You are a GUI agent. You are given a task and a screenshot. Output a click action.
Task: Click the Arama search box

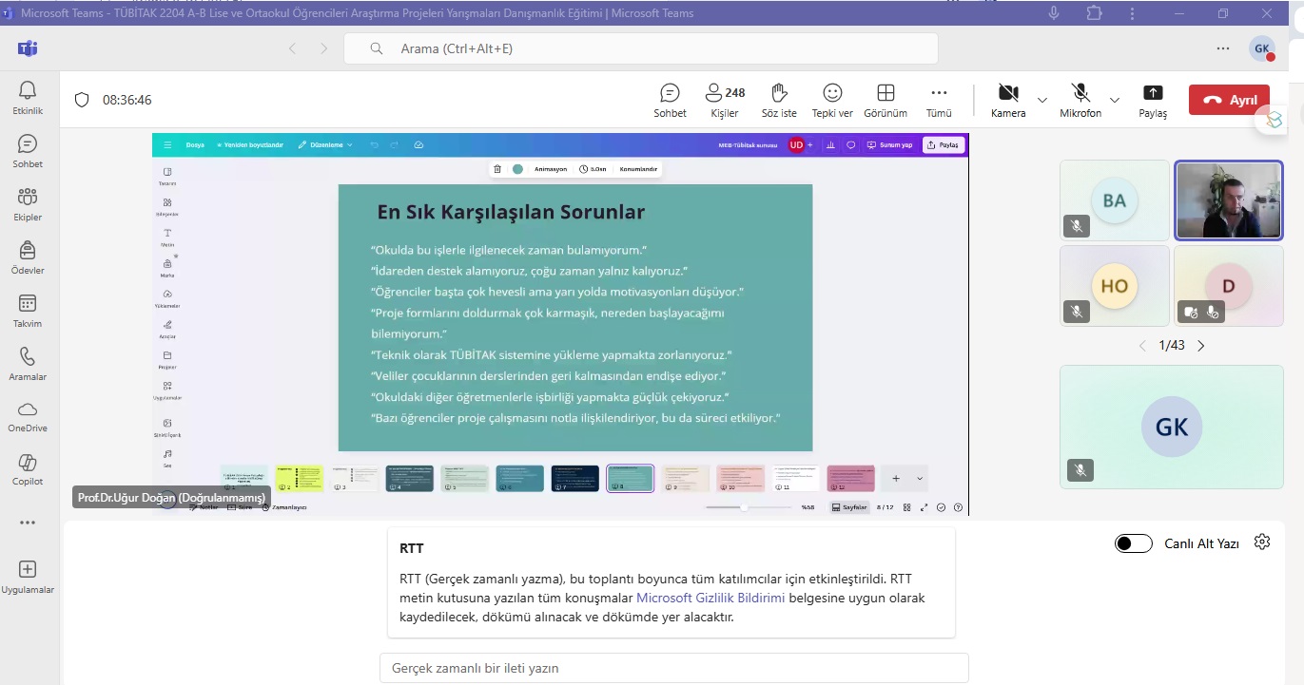click(x=640, y=48)
